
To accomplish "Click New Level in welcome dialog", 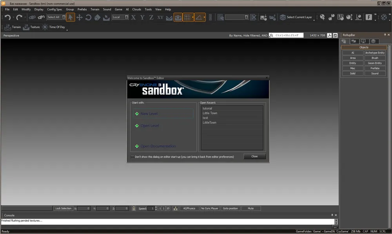I will tap(149, 113).
